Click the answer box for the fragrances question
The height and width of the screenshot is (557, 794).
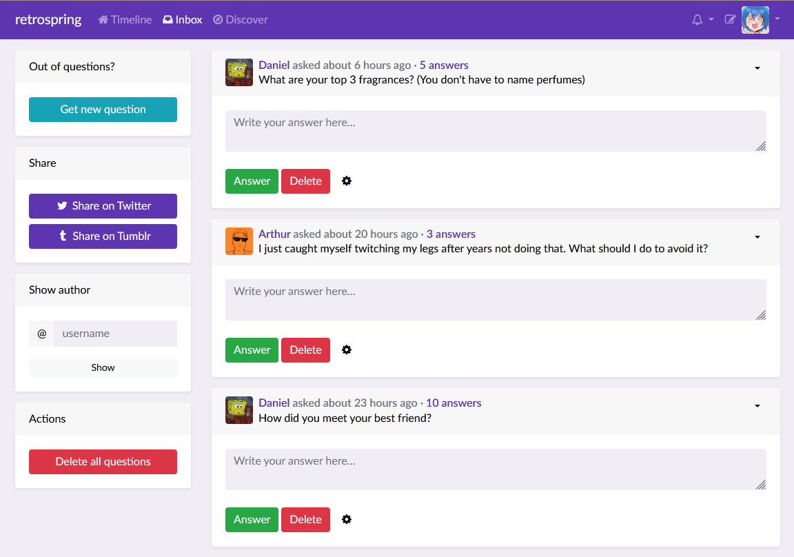coord(496,131)
